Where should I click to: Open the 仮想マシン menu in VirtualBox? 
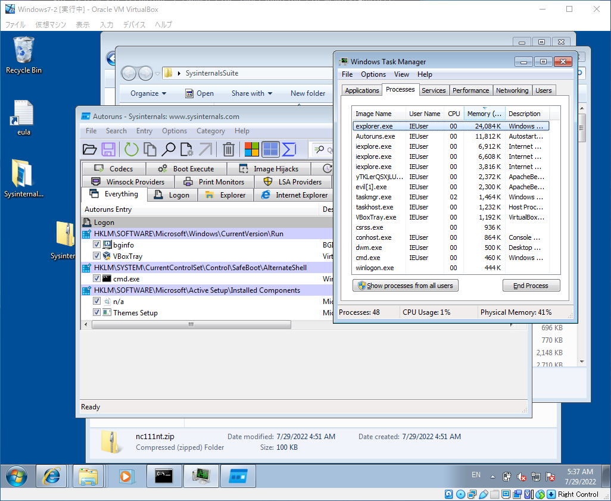tap(51, 25)
